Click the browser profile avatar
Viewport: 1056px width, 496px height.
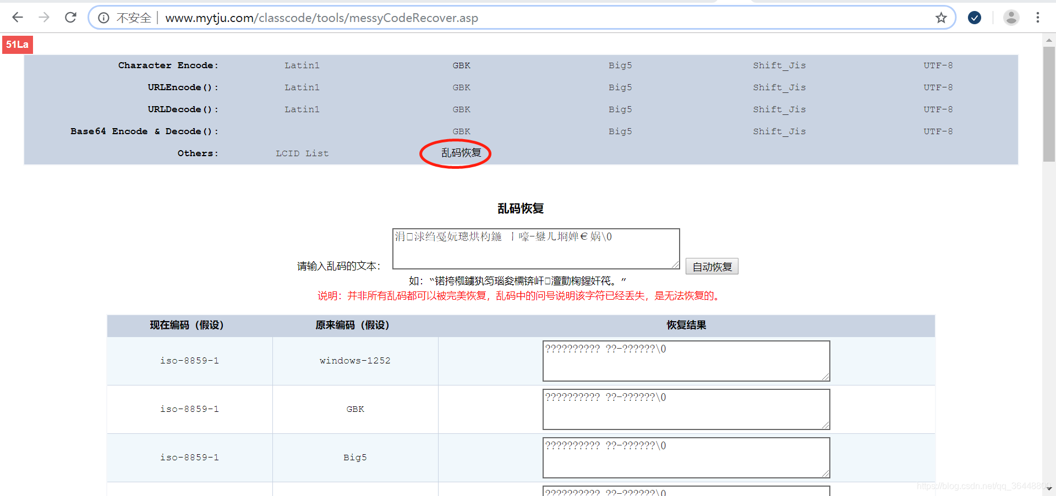(x=1011, y=17)
